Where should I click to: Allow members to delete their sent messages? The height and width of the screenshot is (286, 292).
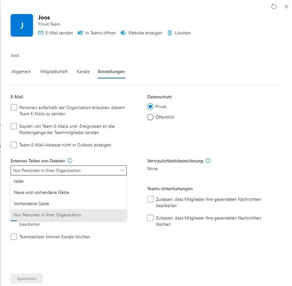click(x=150, y=218)
